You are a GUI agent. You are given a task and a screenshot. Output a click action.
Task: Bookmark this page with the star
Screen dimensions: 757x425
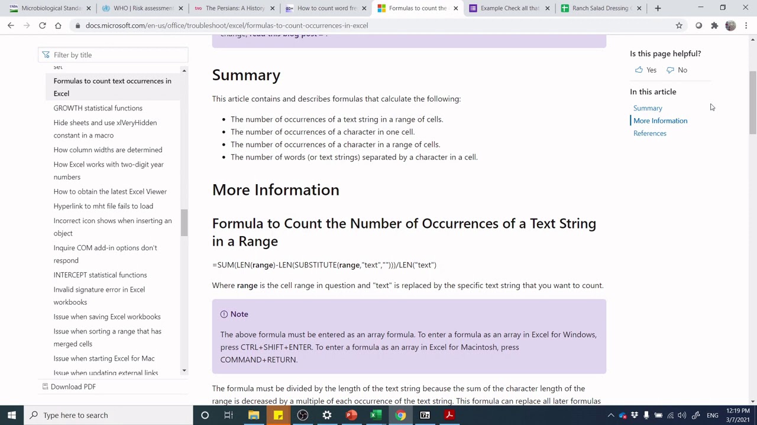point(679,25)
